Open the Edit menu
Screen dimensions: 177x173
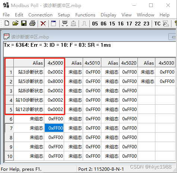(19, 15)
